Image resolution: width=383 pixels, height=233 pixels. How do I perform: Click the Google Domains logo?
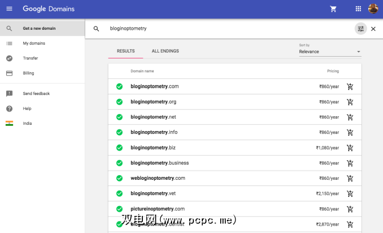pos(49,9)
